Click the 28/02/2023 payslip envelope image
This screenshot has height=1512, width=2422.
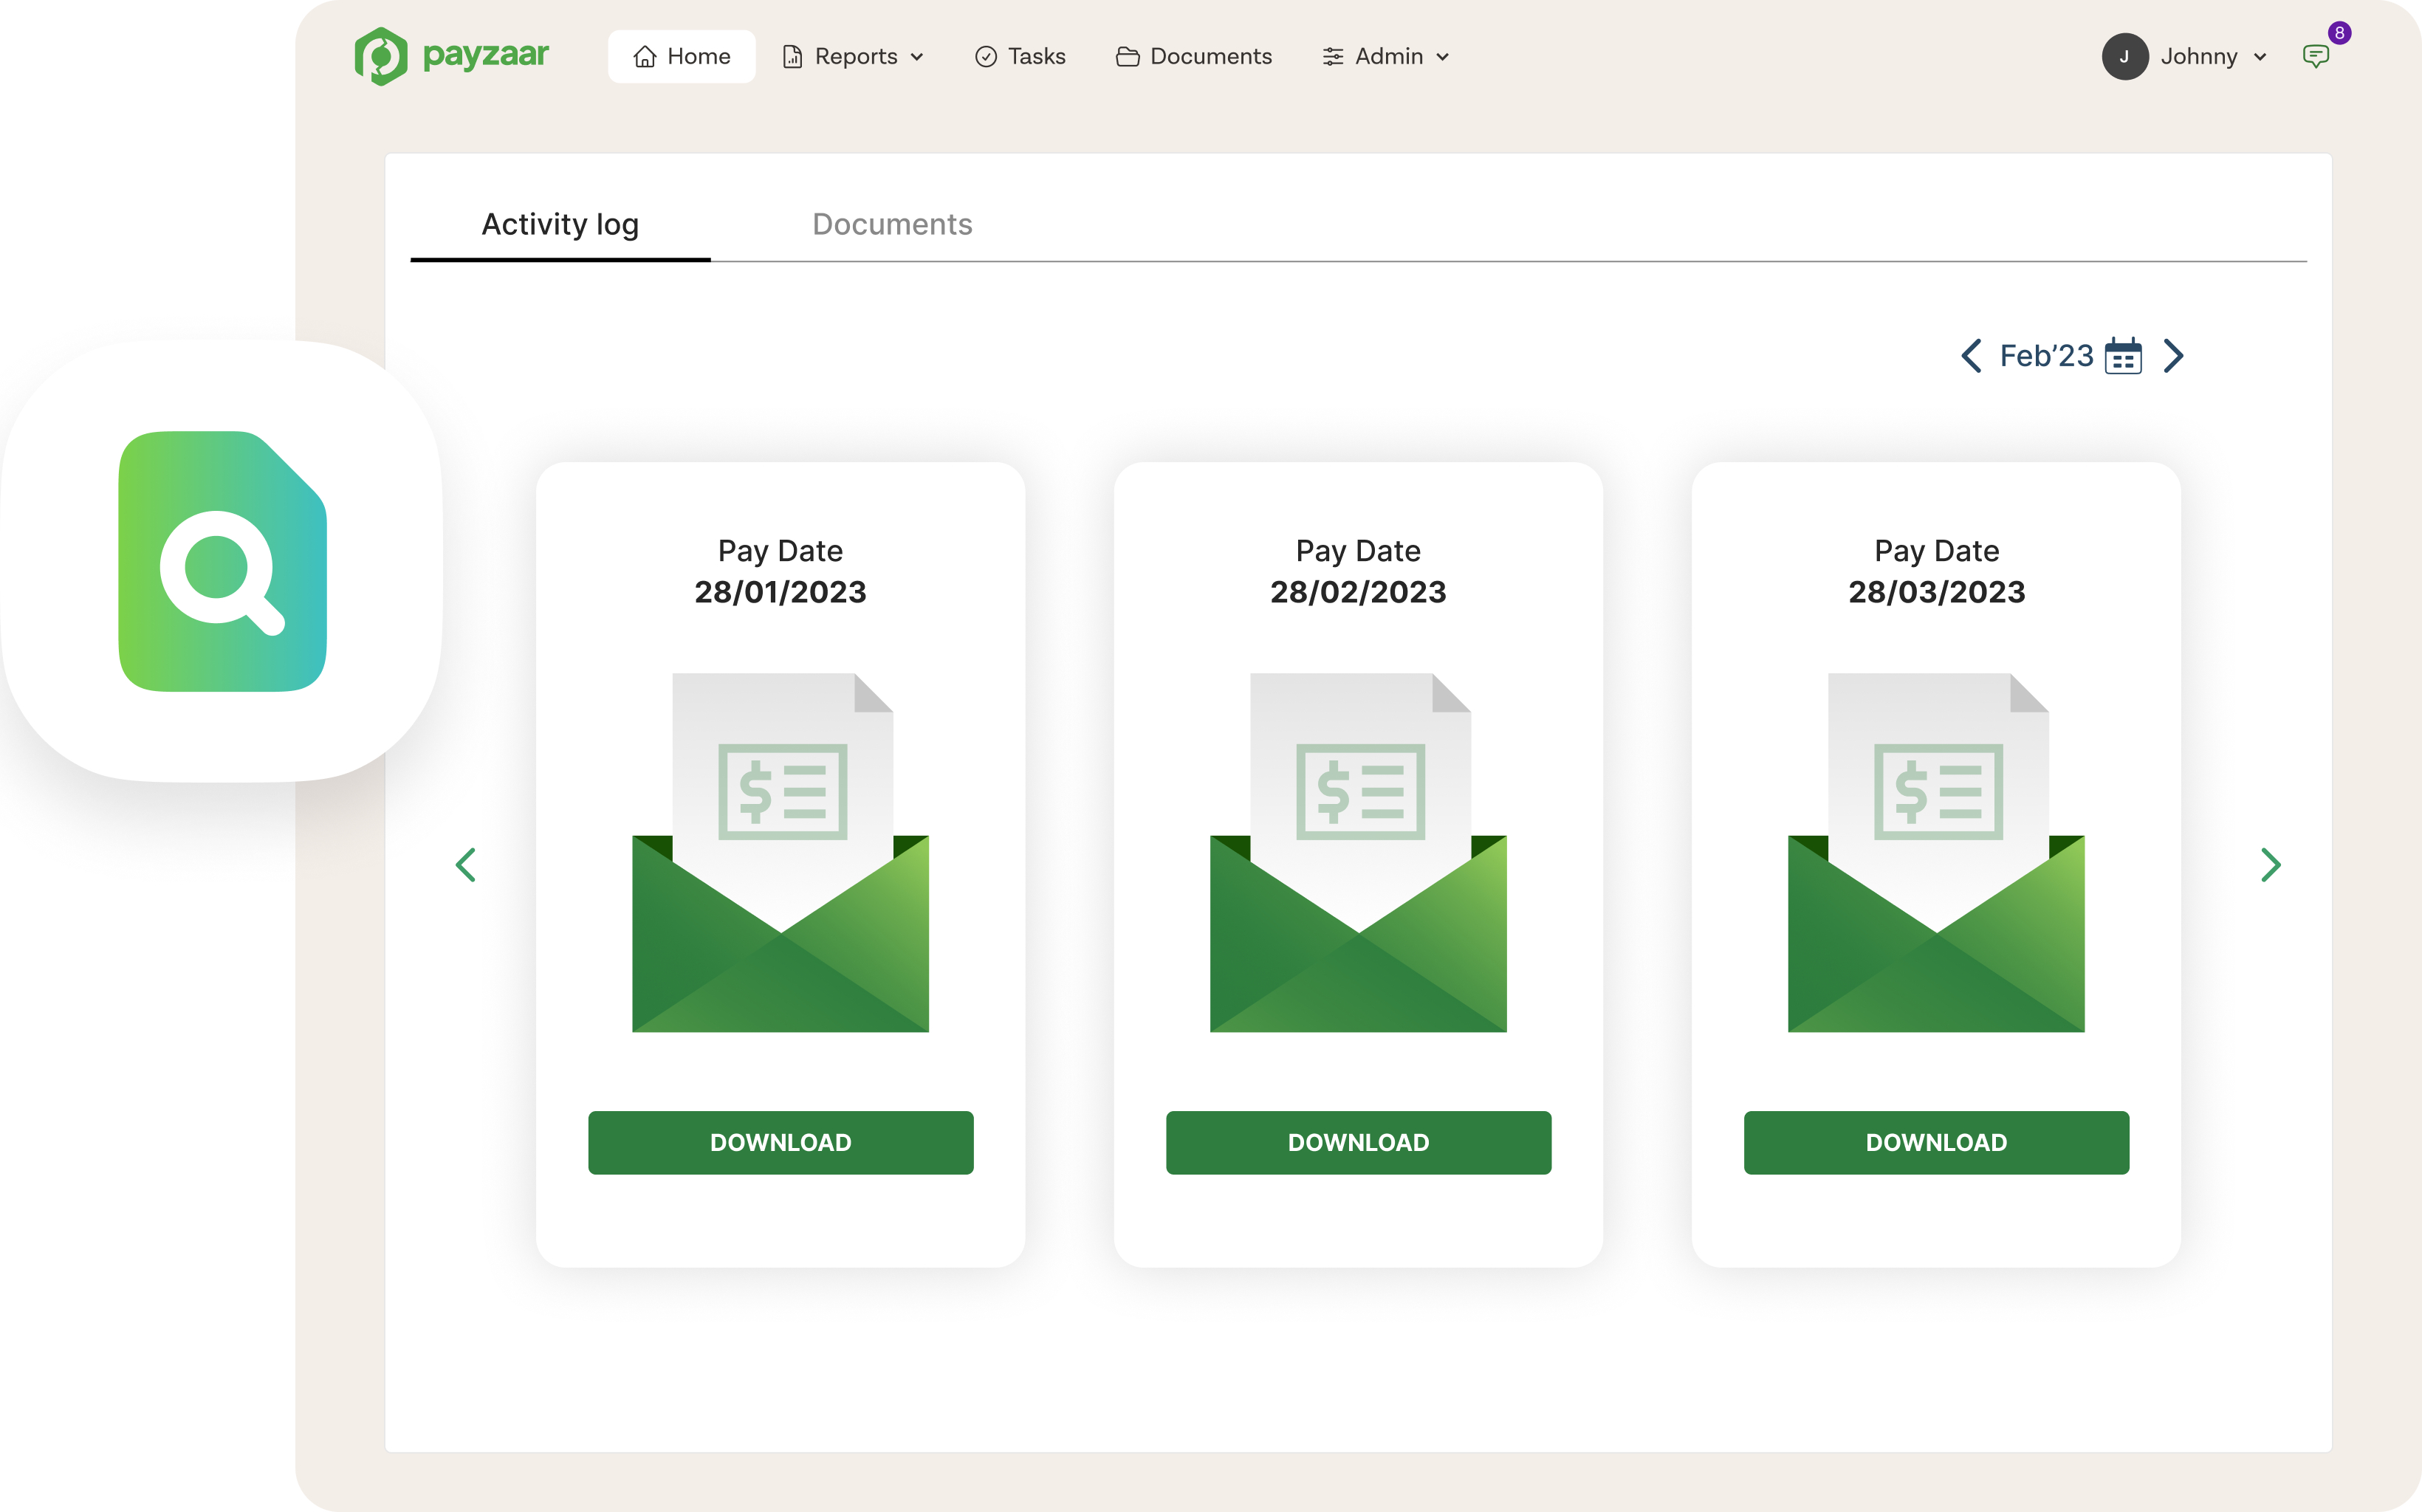click(1358, 852)
